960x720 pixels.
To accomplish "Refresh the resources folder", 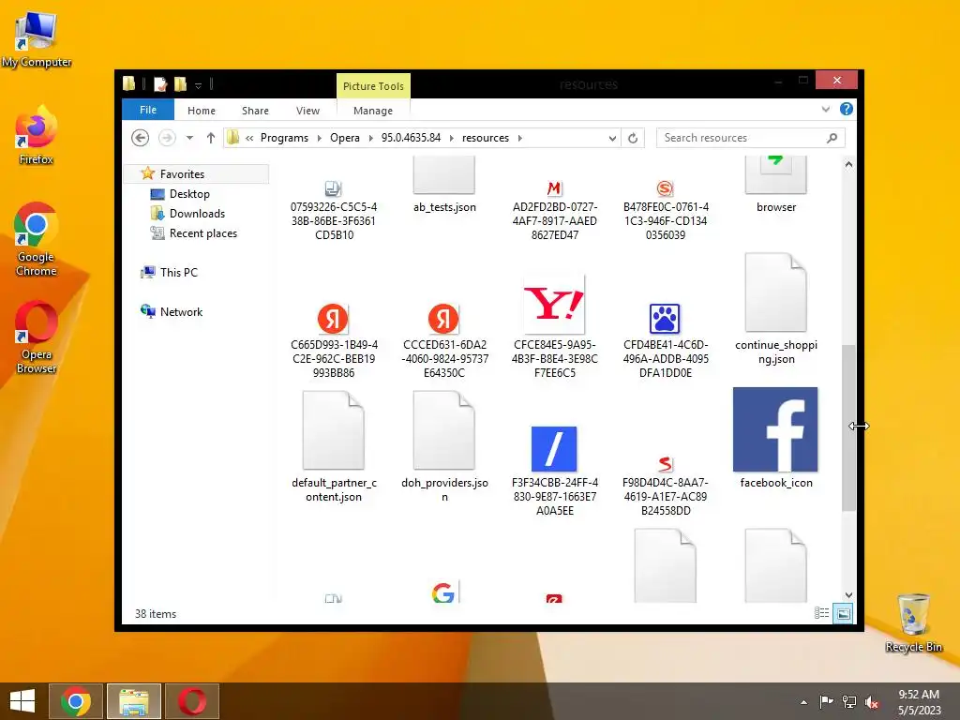I will (633, 139).
